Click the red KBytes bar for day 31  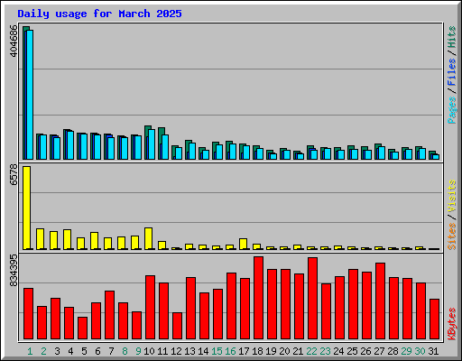tap(434, 319)
